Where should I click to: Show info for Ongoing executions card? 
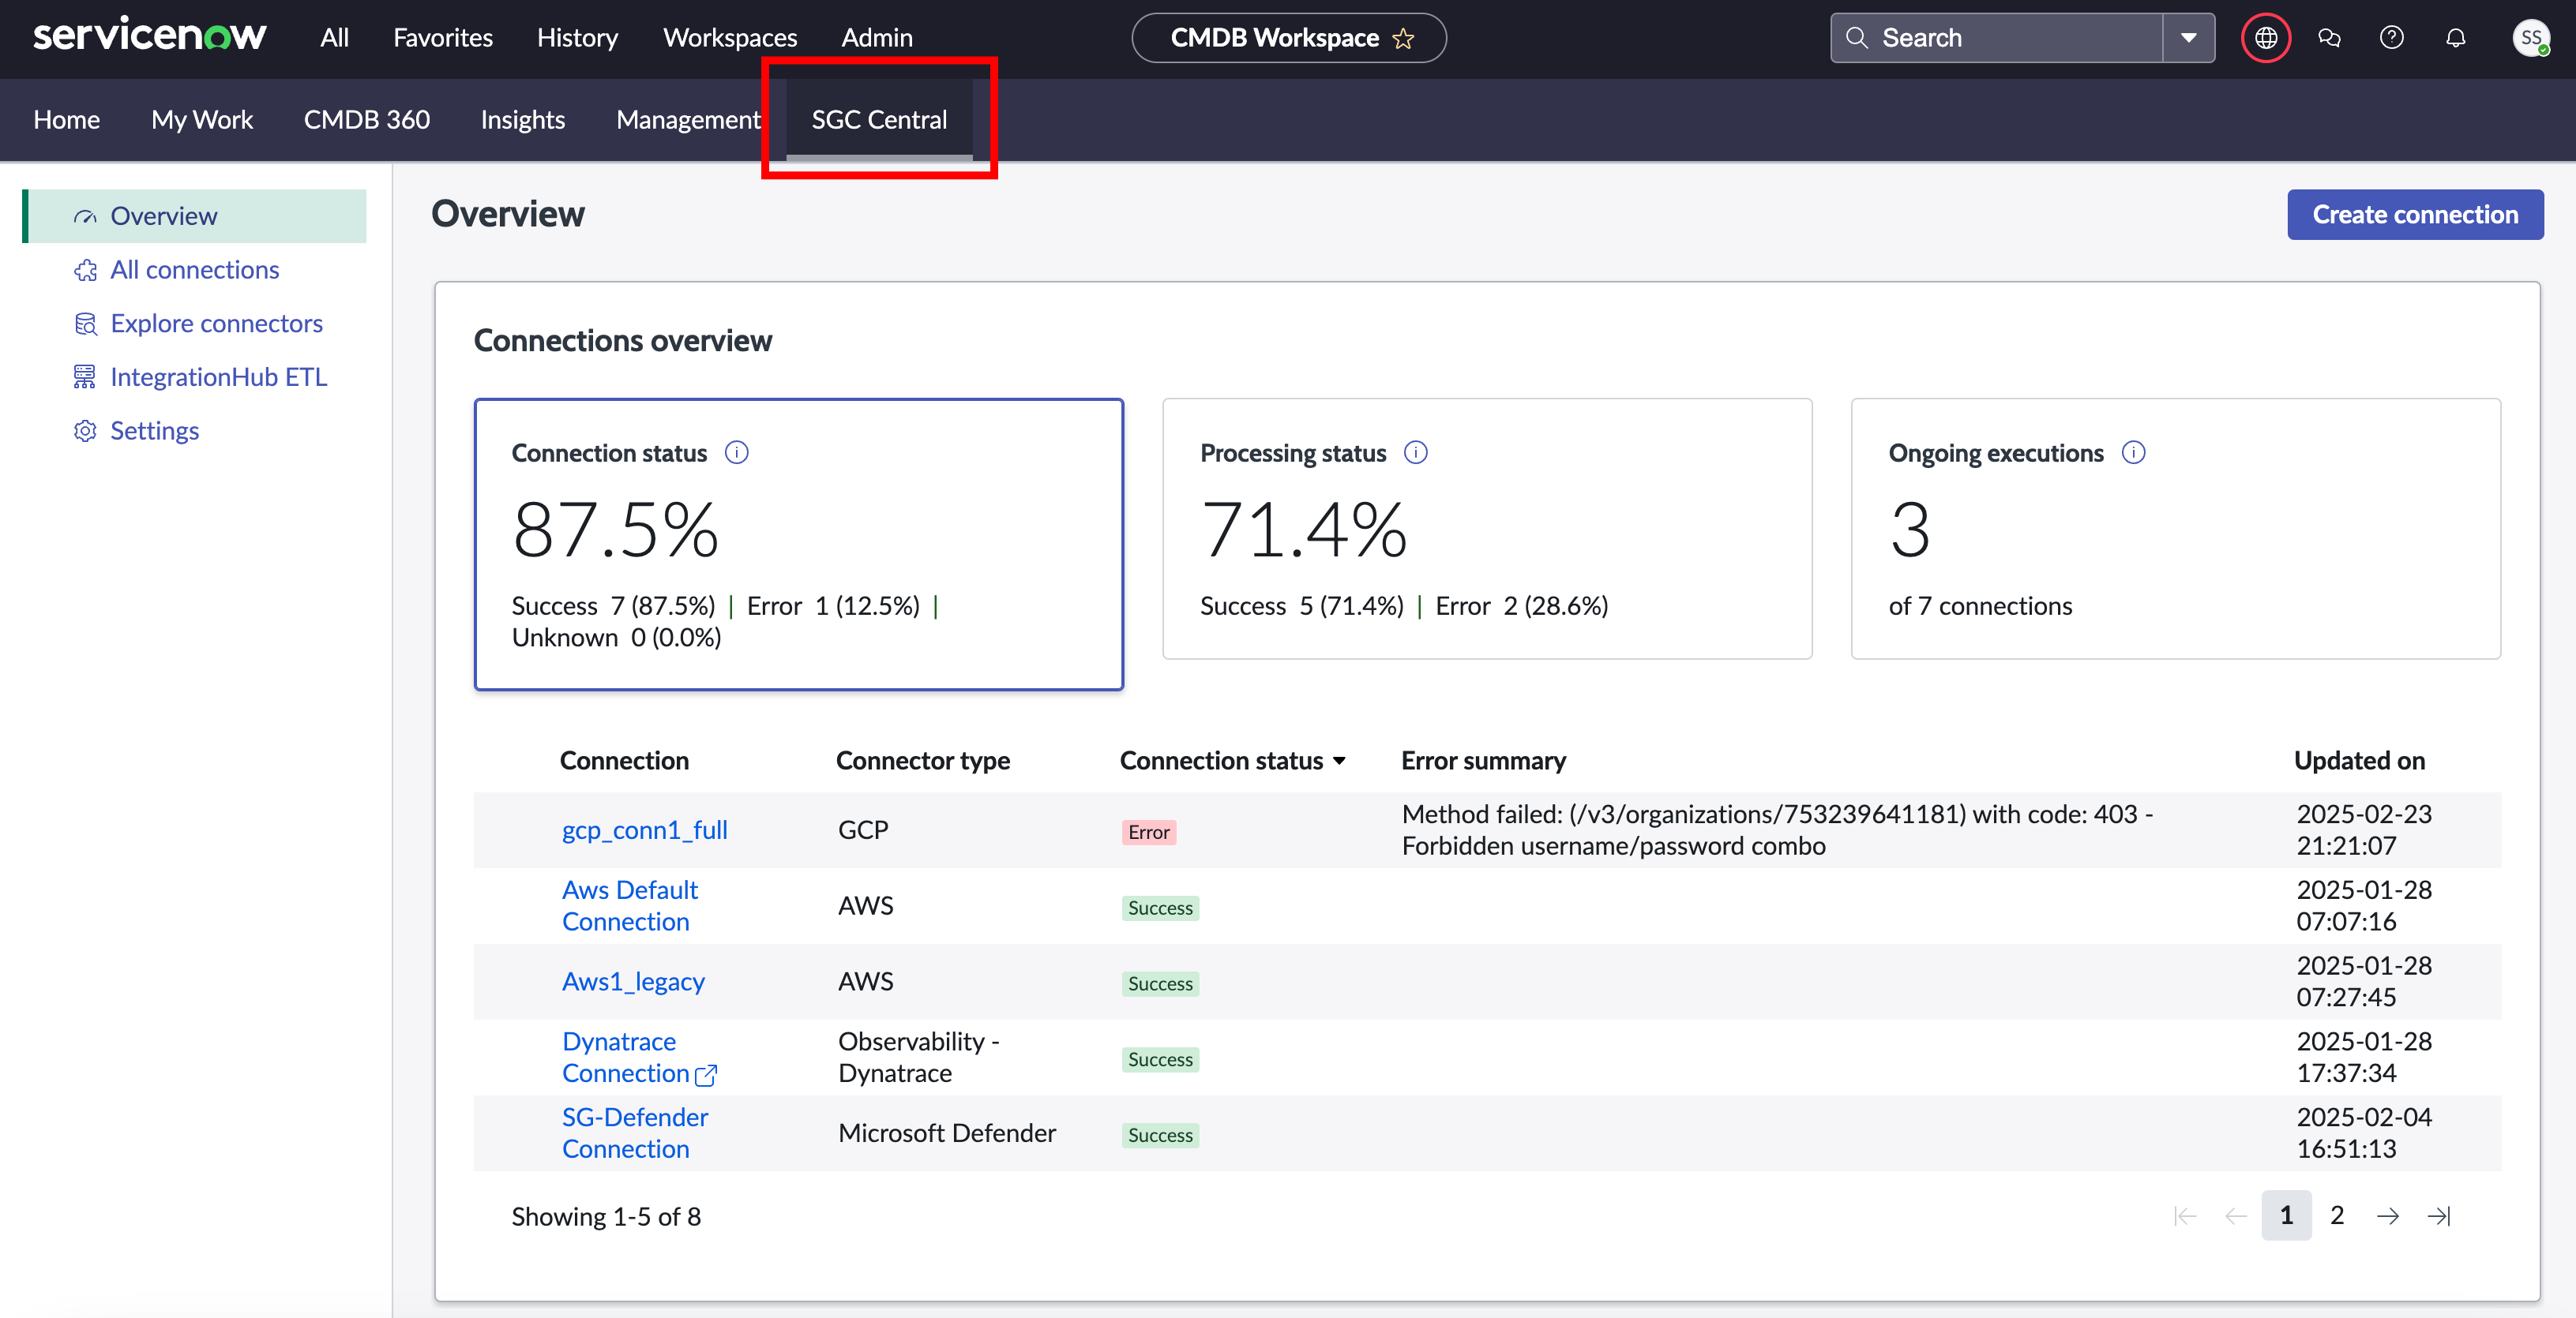point(2133,453)
